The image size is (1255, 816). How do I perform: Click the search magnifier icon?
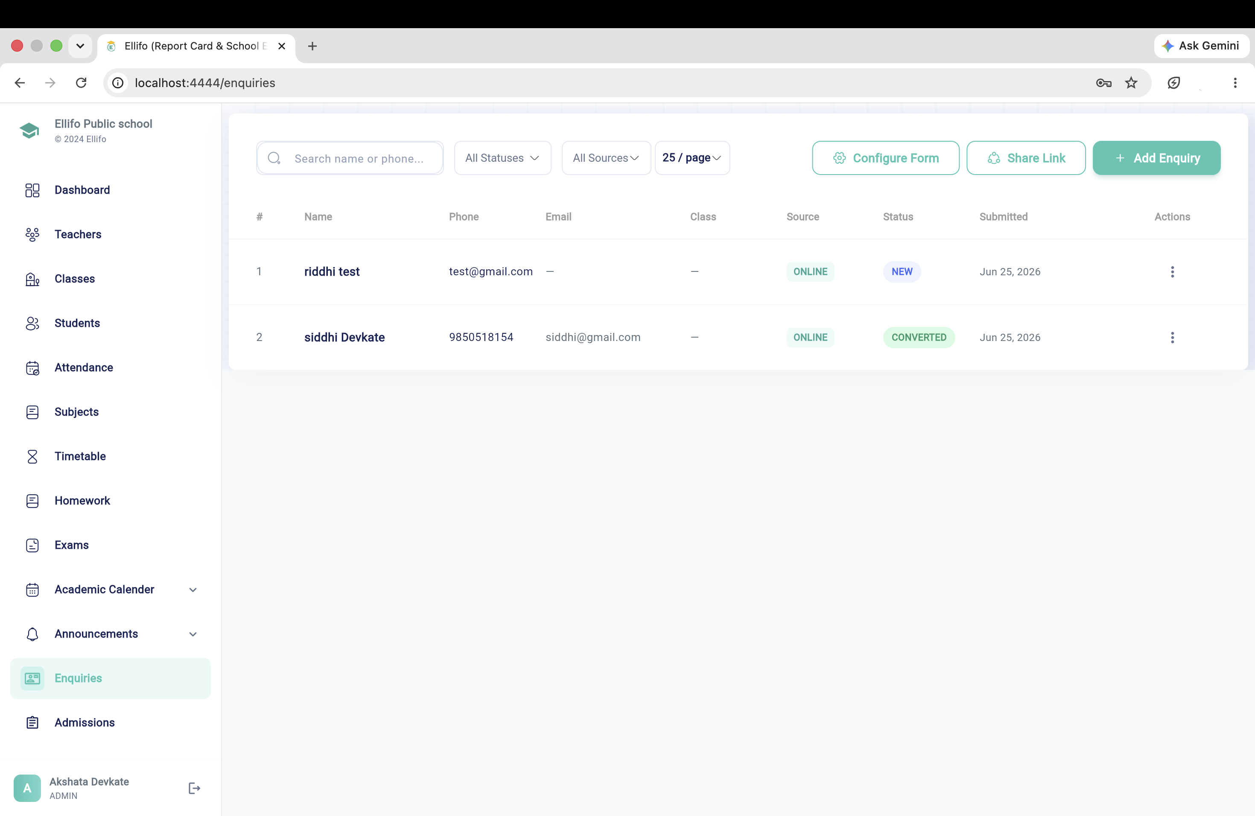tap(274, 158)
